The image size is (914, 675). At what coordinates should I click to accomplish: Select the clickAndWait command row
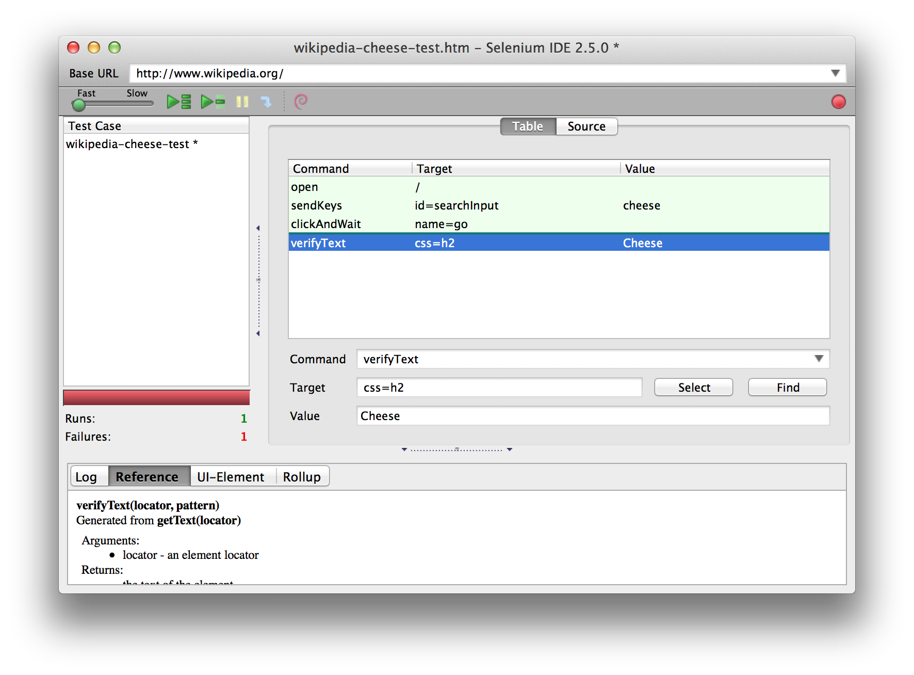click(x=559, y=224)
